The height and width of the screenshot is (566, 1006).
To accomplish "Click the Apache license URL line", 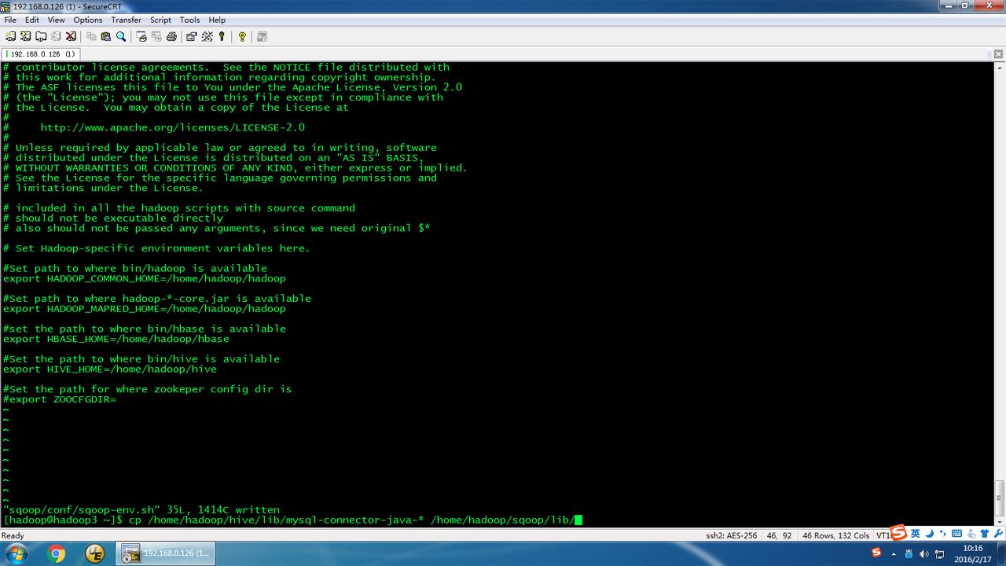I will (x=172, y=127).
